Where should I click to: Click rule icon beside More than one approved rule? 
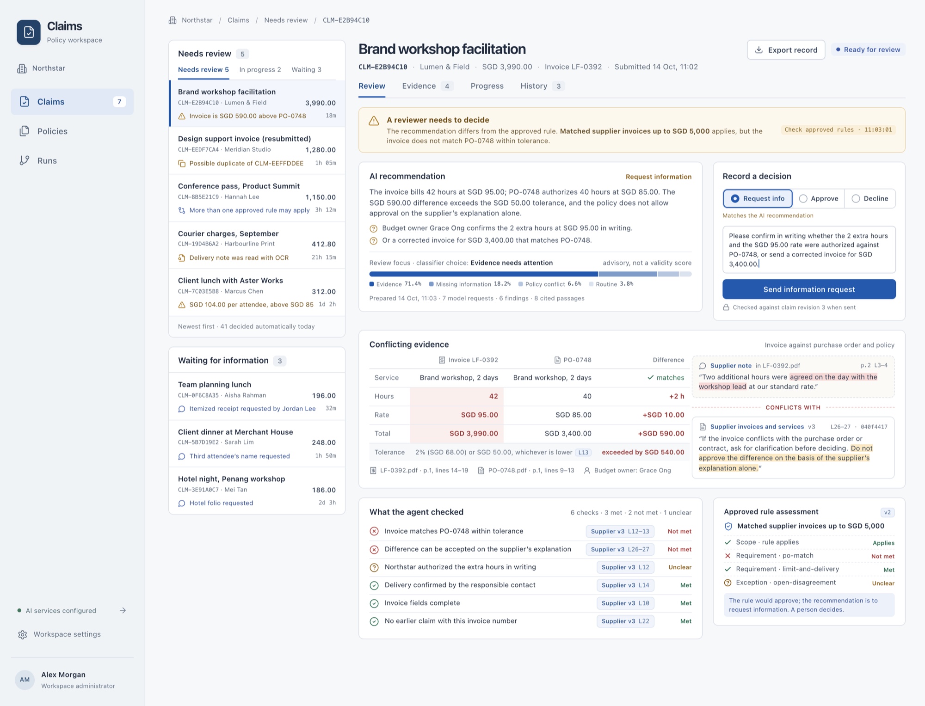182,210
